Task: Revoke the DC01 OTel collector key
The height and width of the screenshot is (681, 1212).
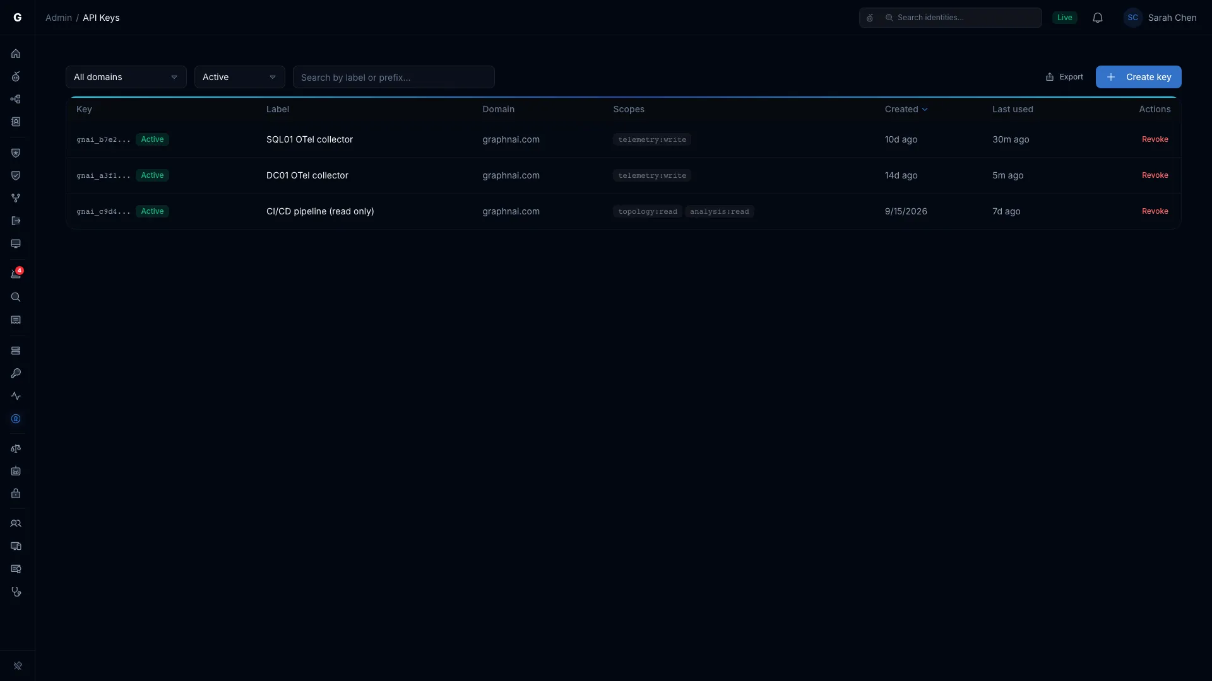Action: [x=1155, y=175]
